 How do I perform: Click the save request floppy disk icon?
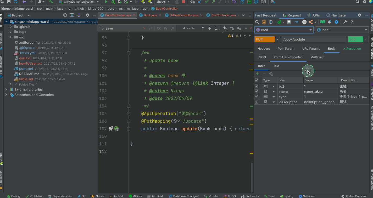pos(289,22)
